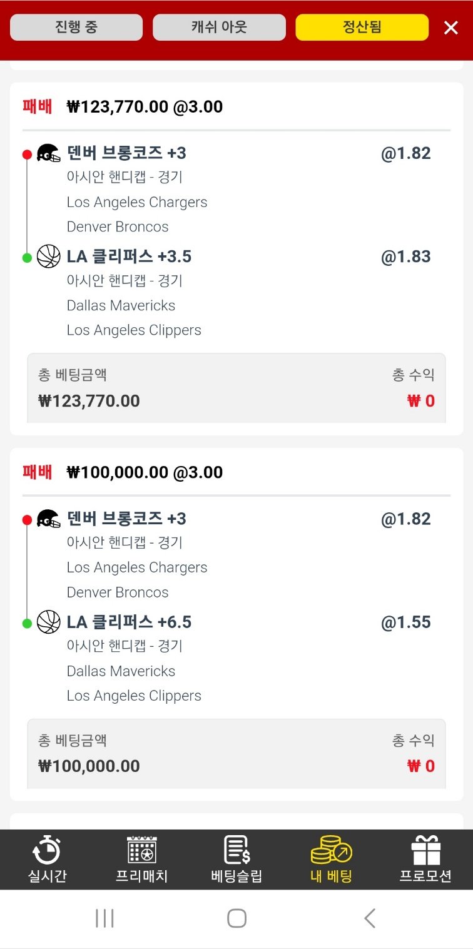Open the ₩100,000.00 @3.00 bet header
Screen dimensions: 473x949
pos(144,472)
